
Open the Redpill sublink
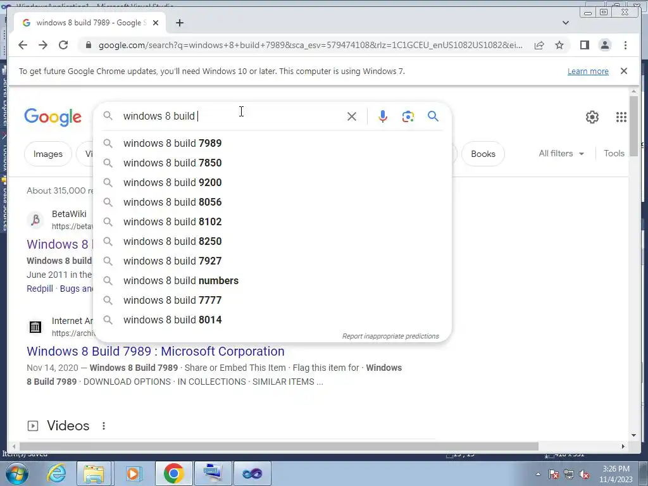tap(40, 289)
